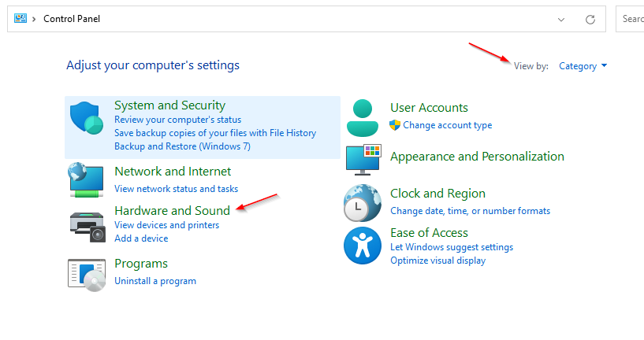Open User Accounts category
644x340 pixels.
click(x=429, y=108)
